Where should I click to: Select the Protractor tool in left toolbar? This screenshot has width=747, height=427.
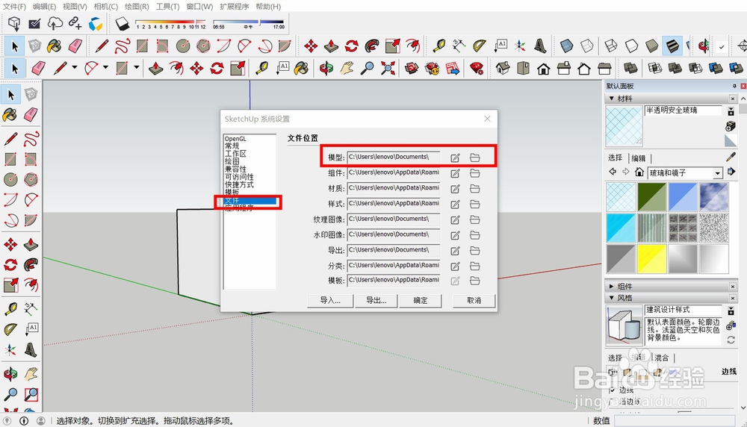[10, 329]
